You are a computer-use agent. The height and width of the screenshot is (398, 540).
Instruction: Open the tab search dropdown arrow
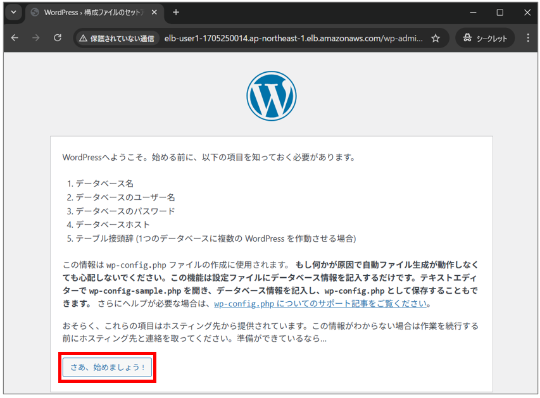click(13, 13)
